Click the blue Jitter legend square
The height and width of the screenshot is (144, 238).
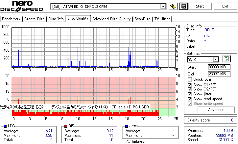[127, 126]
